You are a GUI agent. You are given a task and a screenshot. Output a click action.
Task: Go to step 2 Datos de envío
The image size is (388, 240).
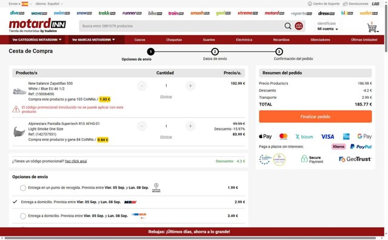(215, 52)
